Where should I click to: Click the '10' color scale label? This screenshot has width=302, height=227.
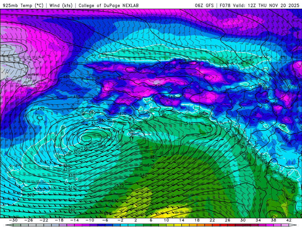pyautogui.click(x=166, y=220)
